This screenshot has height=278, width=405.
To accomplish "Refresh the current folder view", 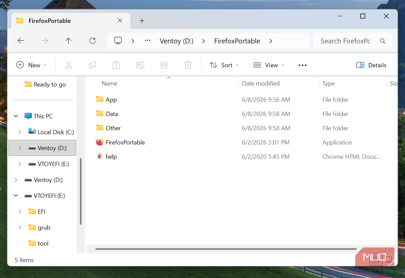I will click(x=92, y=41).
